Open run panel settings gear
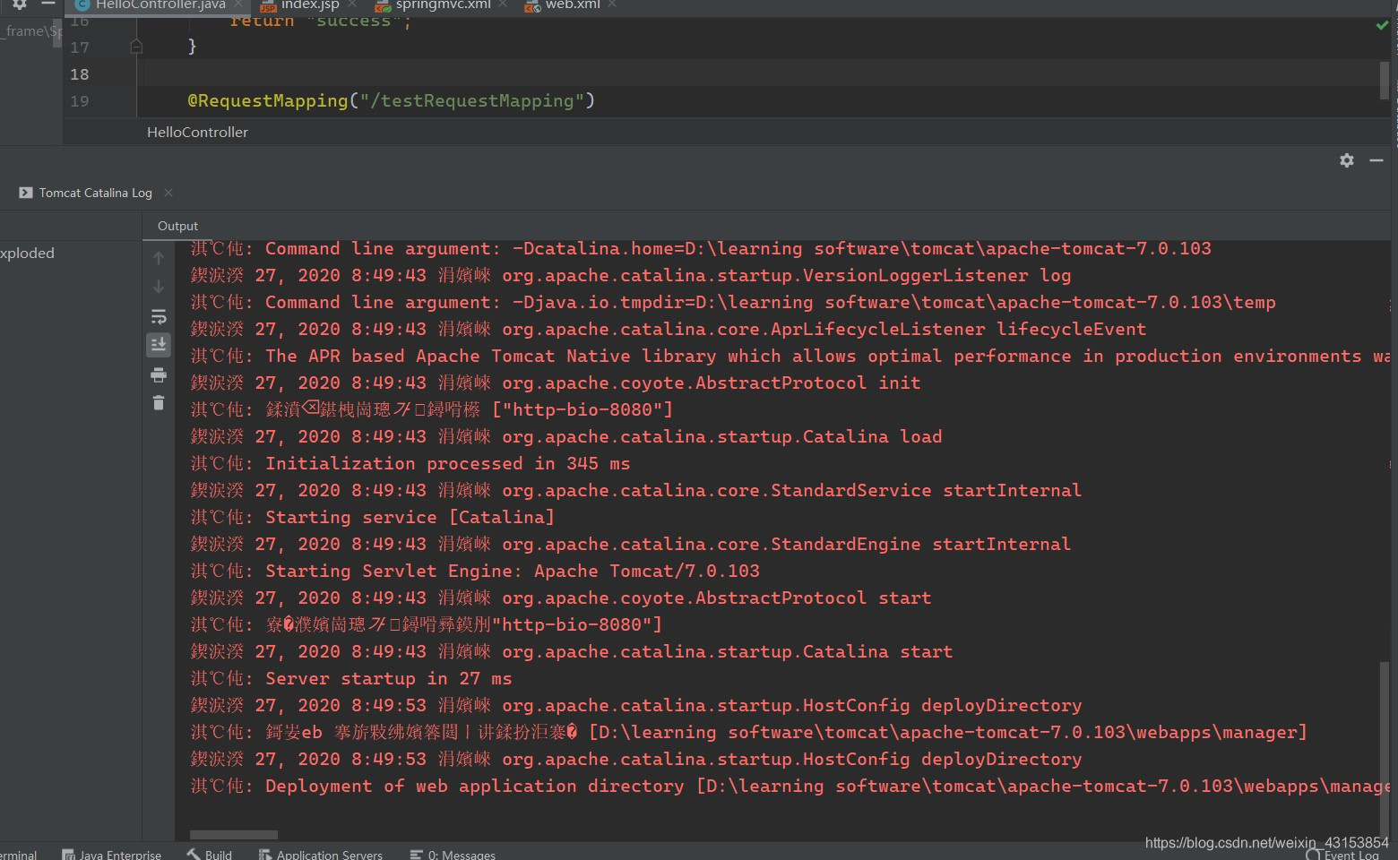The height and width of the screenshot is (860, 1398). pyautogui.click(x=1347, y=160)
